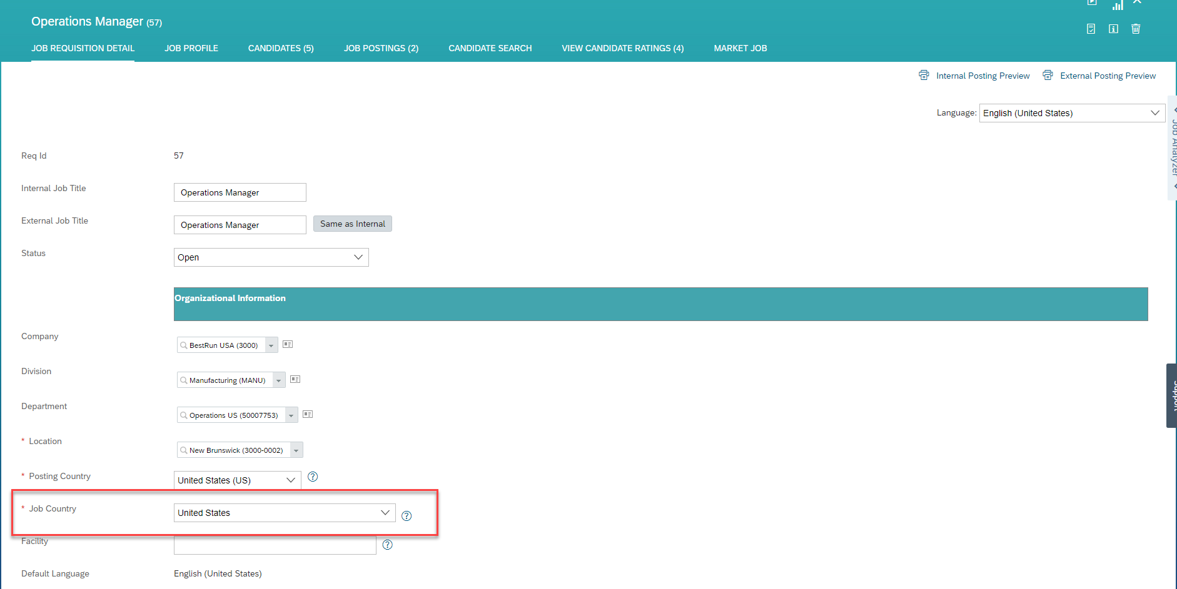This screenshot has width=1177, height=589.
Task: Click the empty Facility input field
Action: (x=275, y=545)
